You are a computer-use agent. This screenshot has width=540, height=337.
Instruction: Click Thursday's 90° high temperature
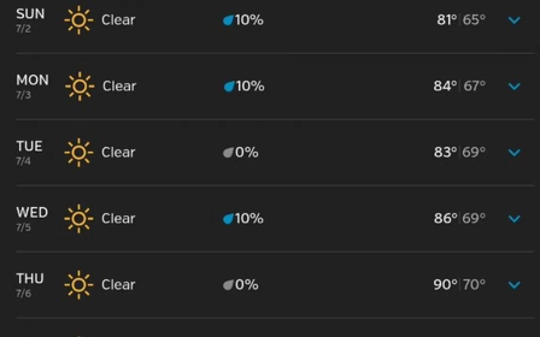pyautogui.click(x=445, y=285)
